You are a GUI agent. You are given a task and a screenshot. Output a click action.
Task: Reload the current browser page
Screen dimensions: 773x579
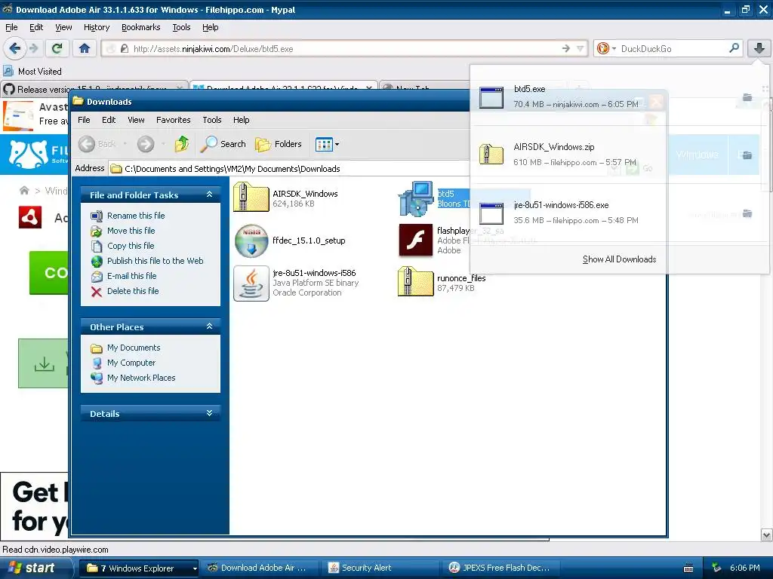pyautogui.click(x=57, y=48)
